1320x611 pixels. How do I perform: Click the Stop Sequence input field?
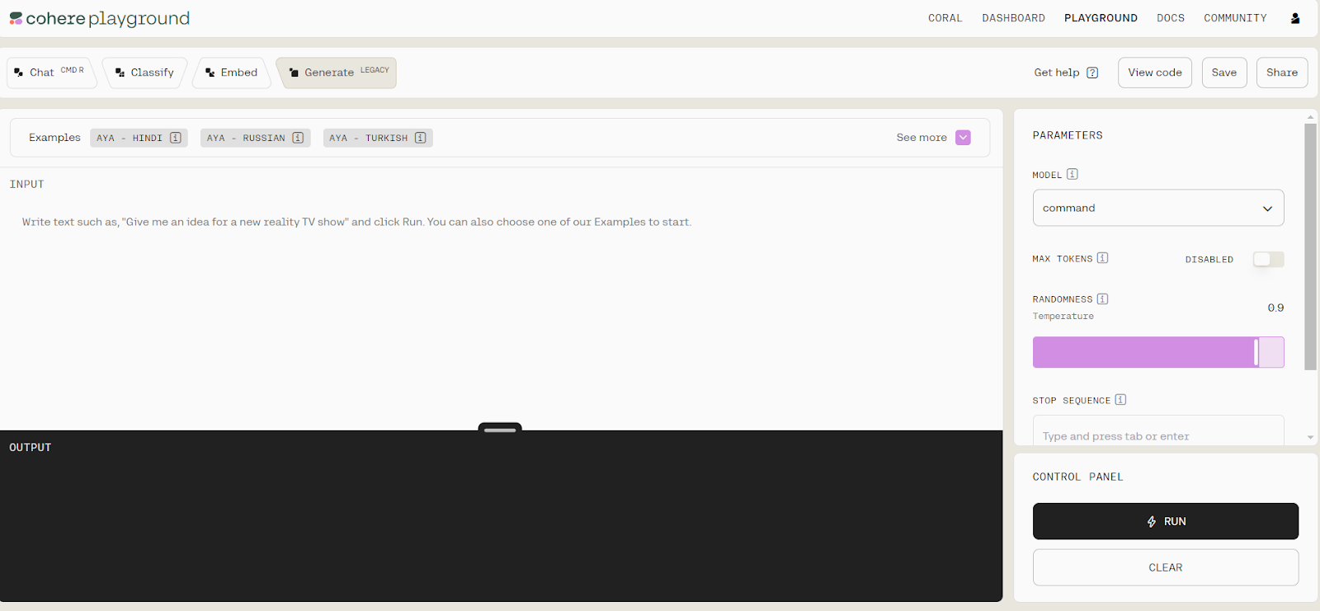pyautogui.click(x=1158, y=432)
